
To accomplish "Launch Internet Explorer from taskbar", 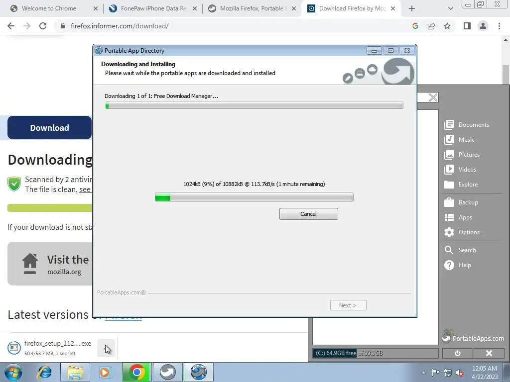I will coord(44,372).
